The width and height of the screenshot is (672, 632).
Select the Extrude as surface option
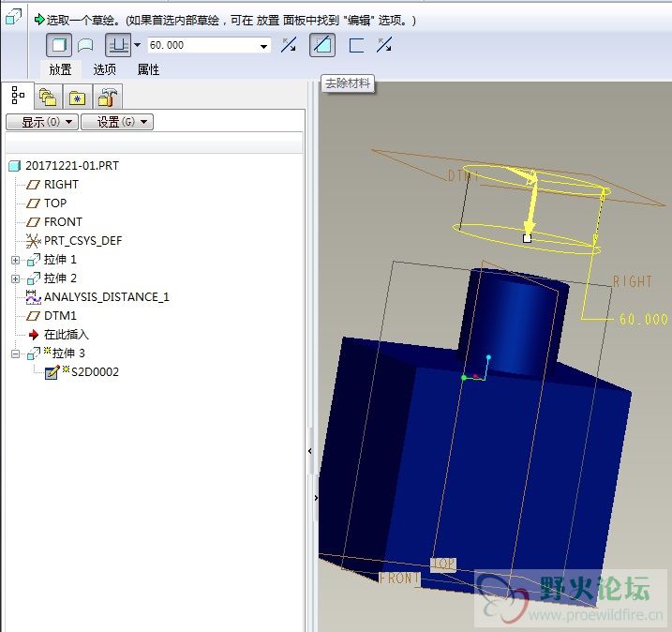(x=85, y=45)
